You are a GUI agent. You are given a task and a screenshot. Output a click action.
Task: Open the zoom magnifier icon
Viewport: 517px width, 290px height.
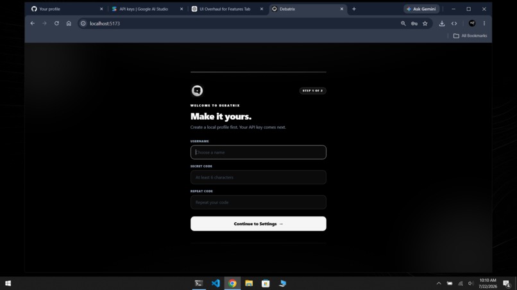[403, 24]
